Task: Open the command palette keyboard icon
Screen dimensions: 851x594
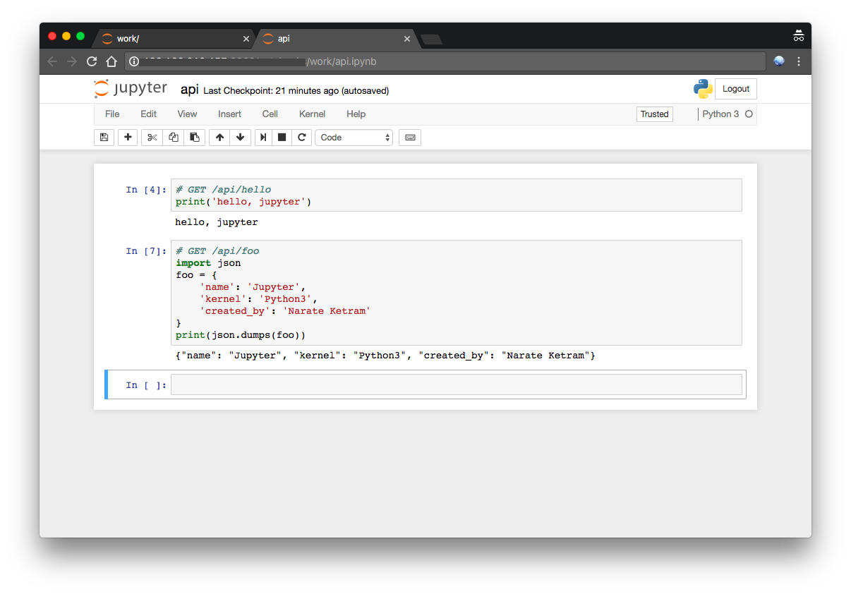Action: [410, 138]
